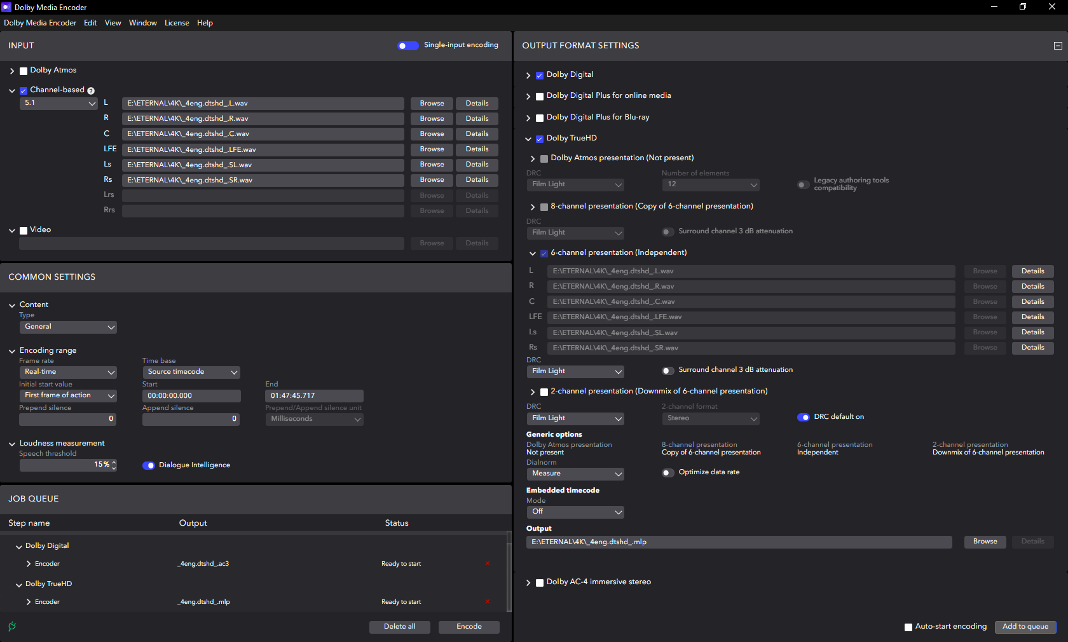Remove the Dolby Digital encoder job with red X
Viewport: 1068px width, 642px height.
[x=488, y=564]
